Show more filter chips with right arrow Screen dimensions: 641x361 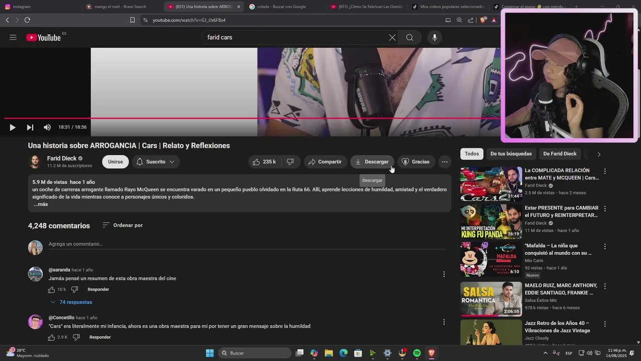coord(598,154)
